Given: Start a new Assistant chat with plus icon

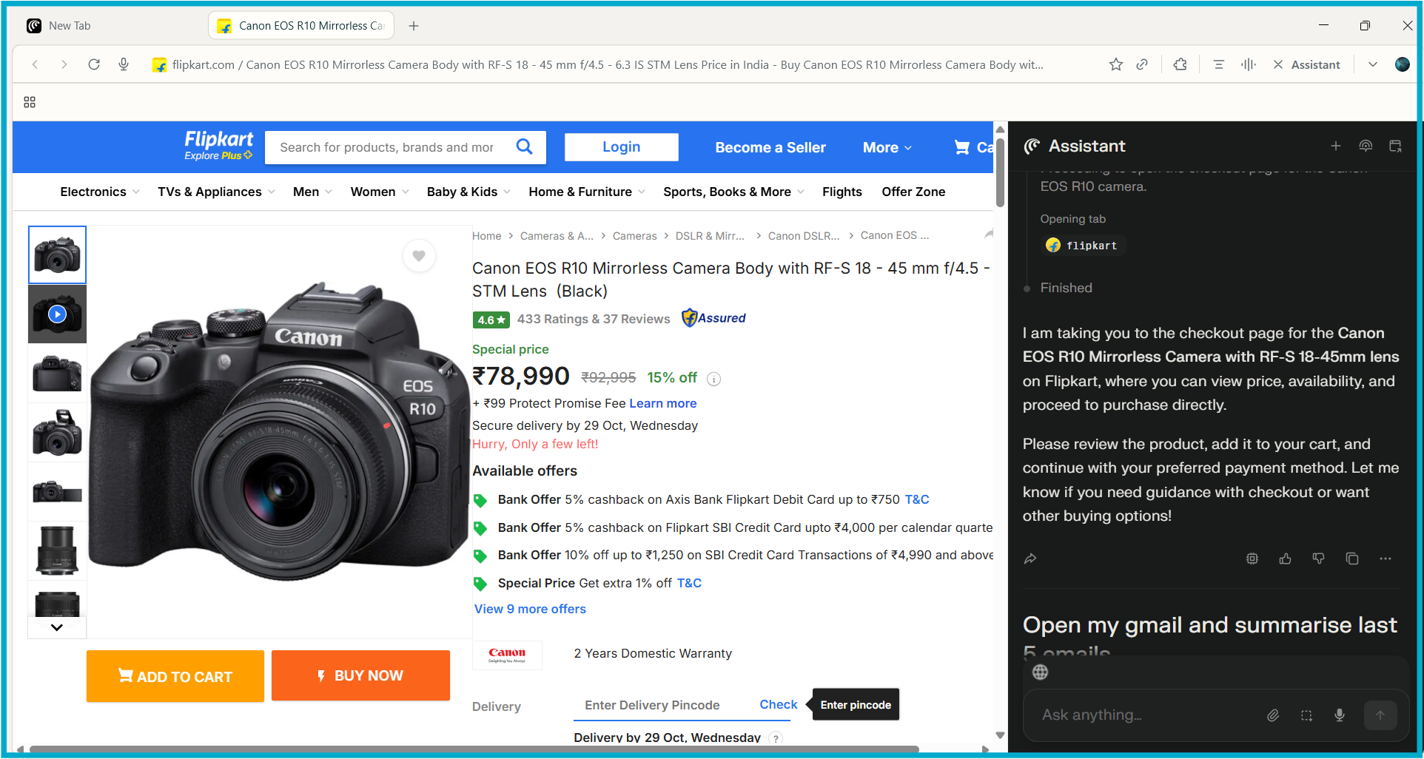Looking at the screenshot, I should click(x=1335, y=146).
